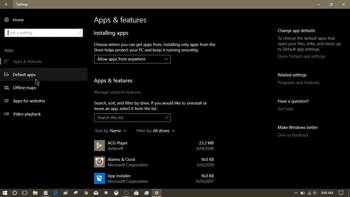
Task: Open Chrome from taskbar
Action: tap(86, 193)
